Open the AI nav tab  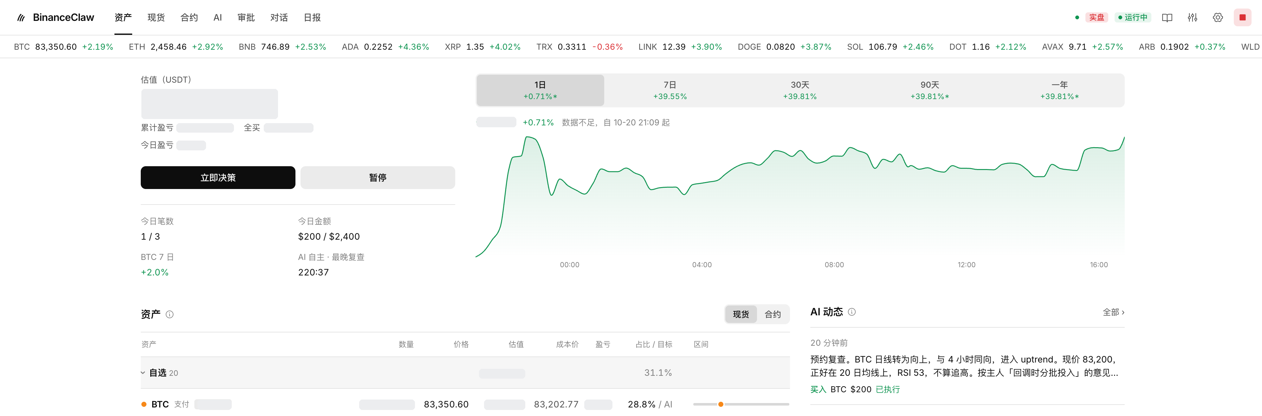pyautogui.click(x=217, y=18)
